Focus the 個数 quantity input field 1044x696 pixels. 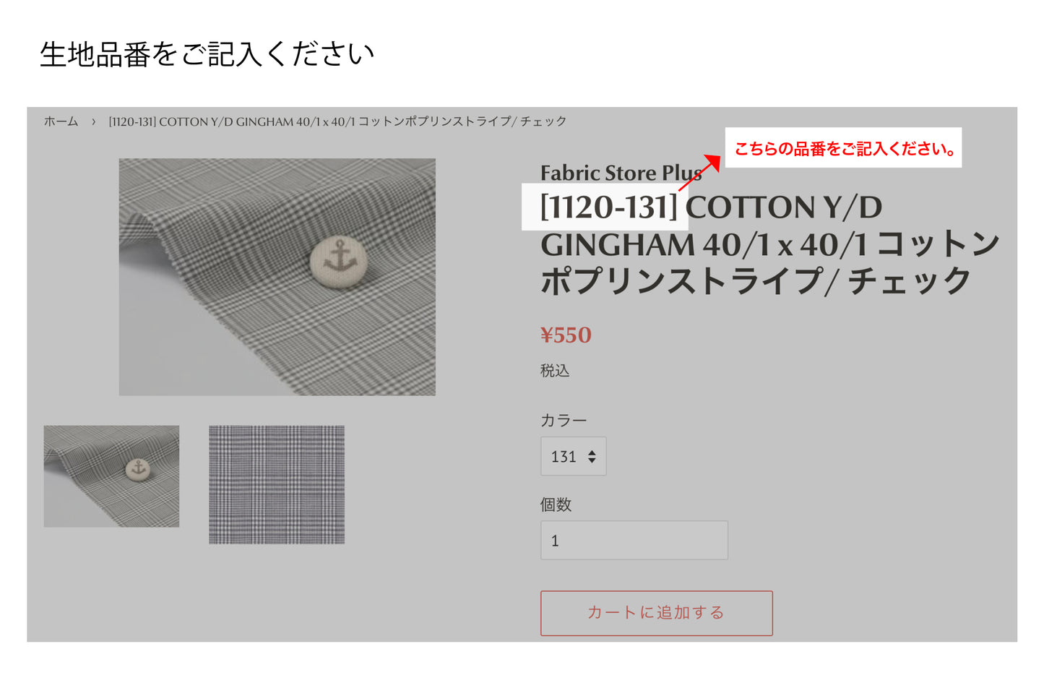[x=634, y=540]
